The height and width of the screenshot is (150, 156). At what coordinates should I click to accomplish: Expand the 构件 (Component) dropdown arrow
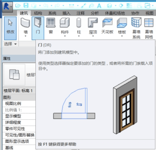[65, 36]
